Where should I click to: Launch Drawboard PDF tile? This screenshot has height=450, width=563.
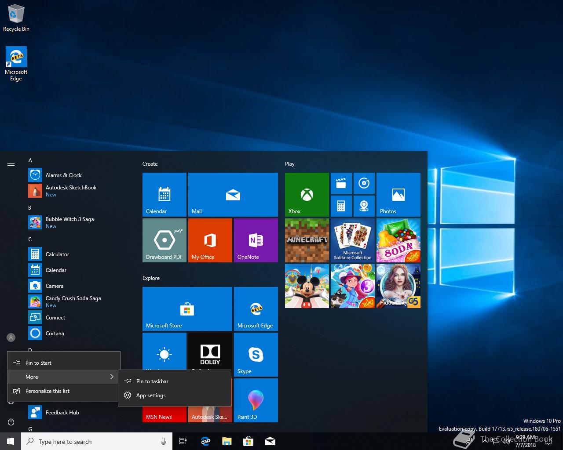pyautogui.click(x=165, y=240)
